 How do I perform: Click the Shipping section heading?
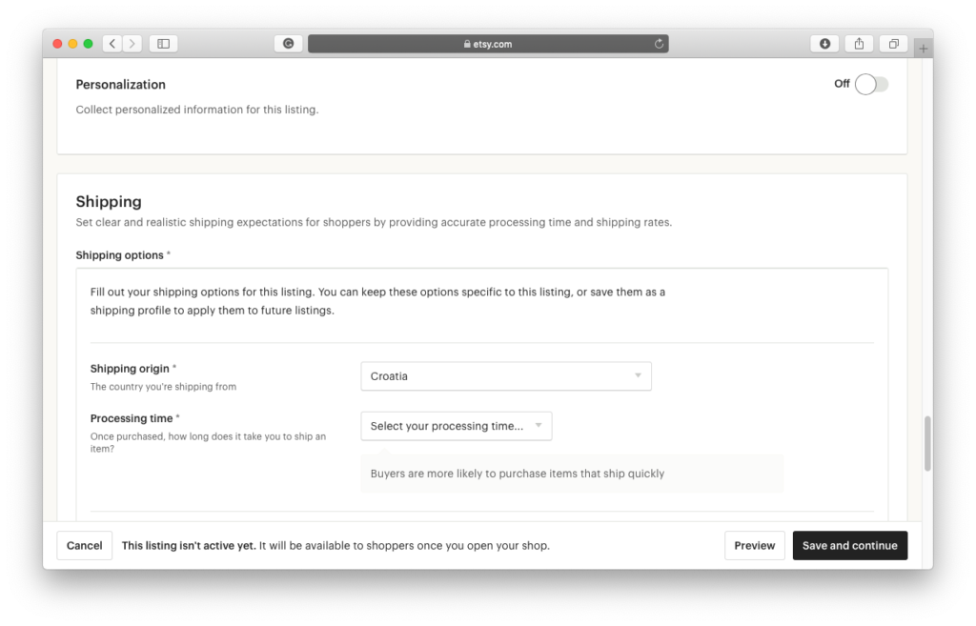point(109,201)
